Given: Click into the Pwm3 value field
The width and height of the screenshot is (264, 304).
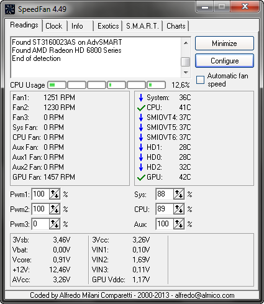Looking at the screenshot, I should (x=40, y=224).
